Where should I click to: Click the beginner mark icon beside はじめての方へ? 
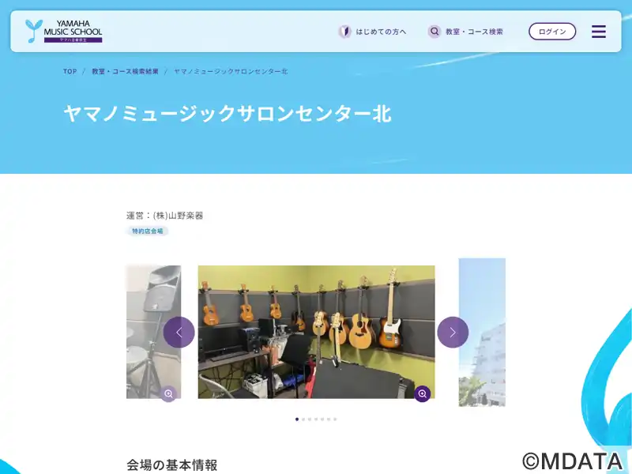(x=344, y=32)
